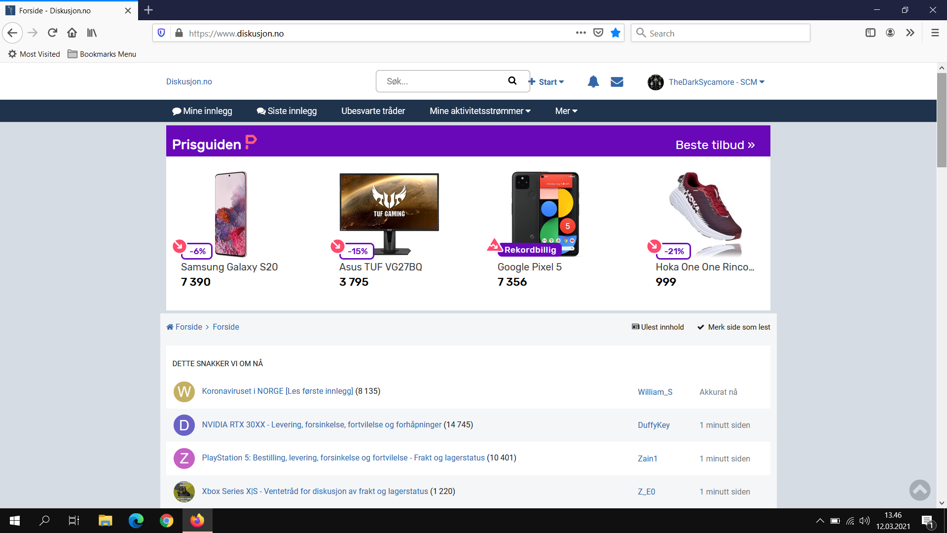Click the tracking protection shield icon
The width and height of the screenshot is (947, 533).
coord(161,33)
